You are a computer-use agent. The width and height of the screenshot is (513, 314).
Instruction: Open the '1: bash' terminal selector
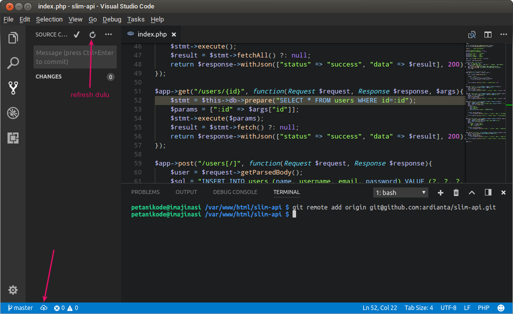pyautogui.click(x=400, y=192)
